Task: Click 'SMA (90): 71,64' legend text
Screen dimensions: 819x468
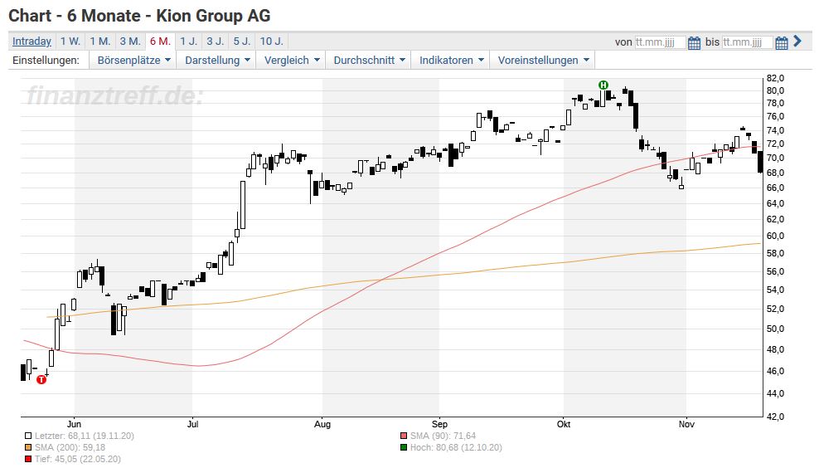Action: (x=443, y=436)
